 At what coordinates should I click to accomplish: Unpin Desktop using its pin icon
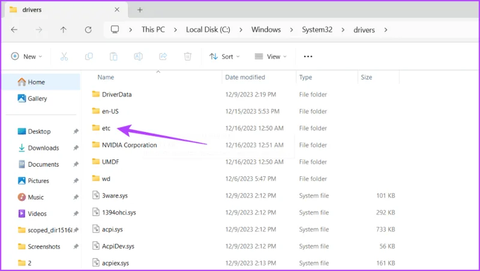tap(76, 131)
